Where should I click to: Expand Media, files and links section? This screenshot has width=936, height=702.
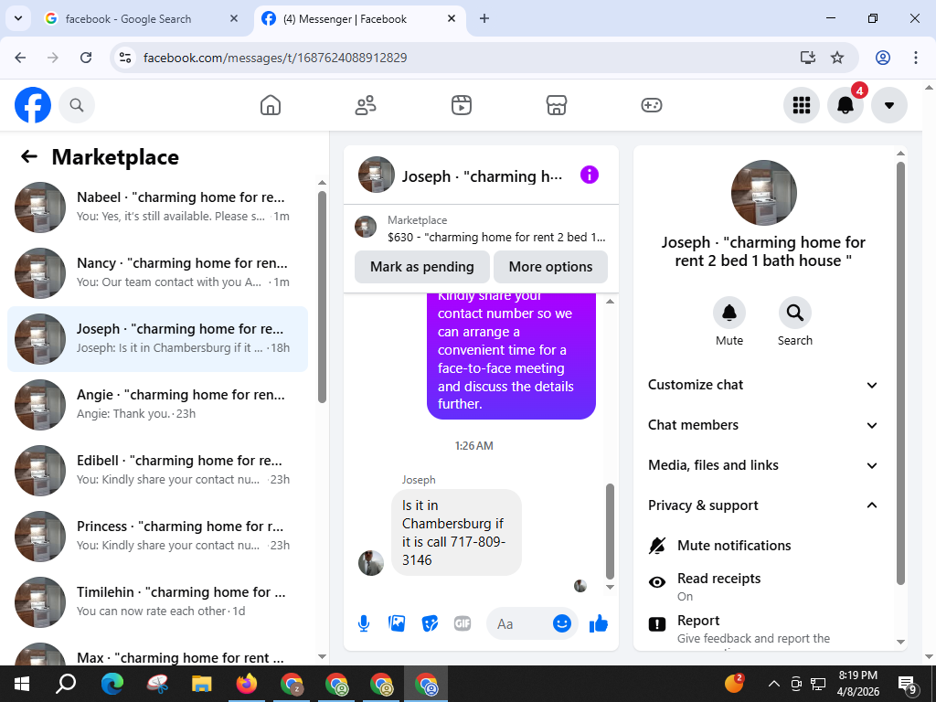[x=763, y=465]
